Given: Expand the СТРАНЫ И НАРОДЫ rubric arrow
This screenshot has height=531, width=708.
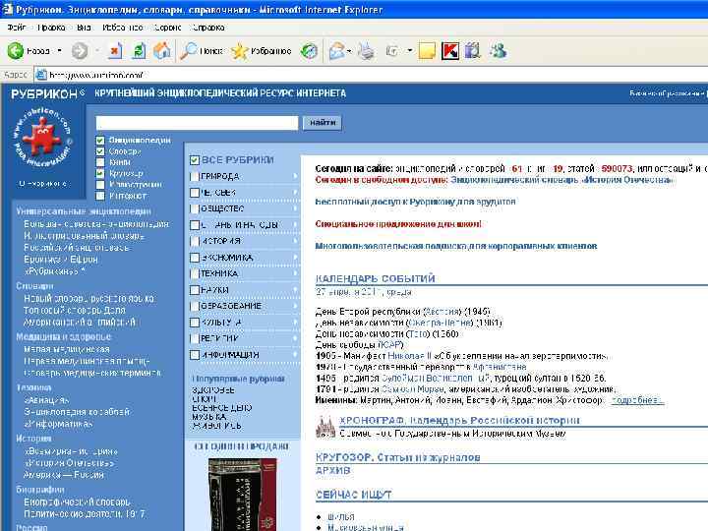Looking at the screenshot, I should pos(295,225).
